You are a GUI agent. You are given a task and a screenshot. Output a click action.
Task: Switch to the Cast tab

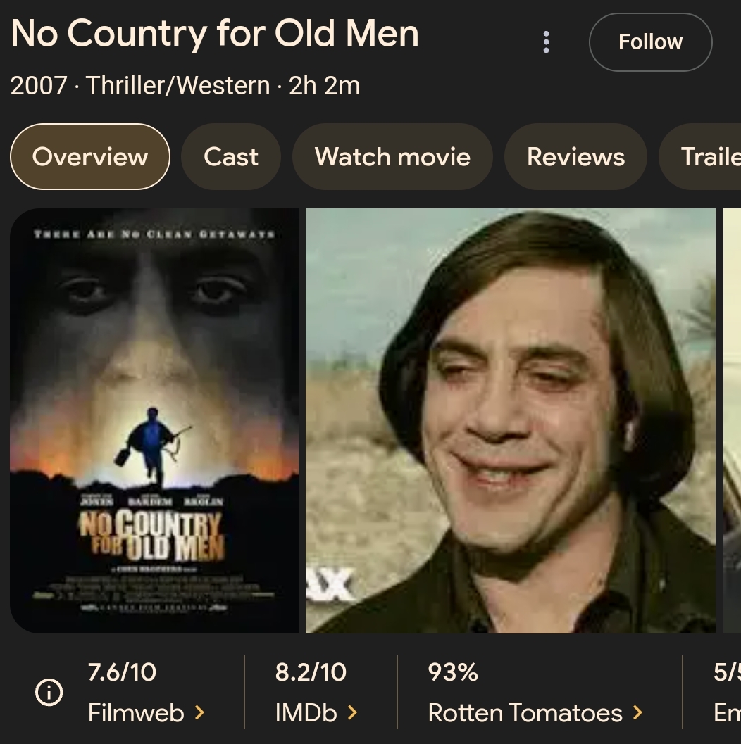coord(231,156)
